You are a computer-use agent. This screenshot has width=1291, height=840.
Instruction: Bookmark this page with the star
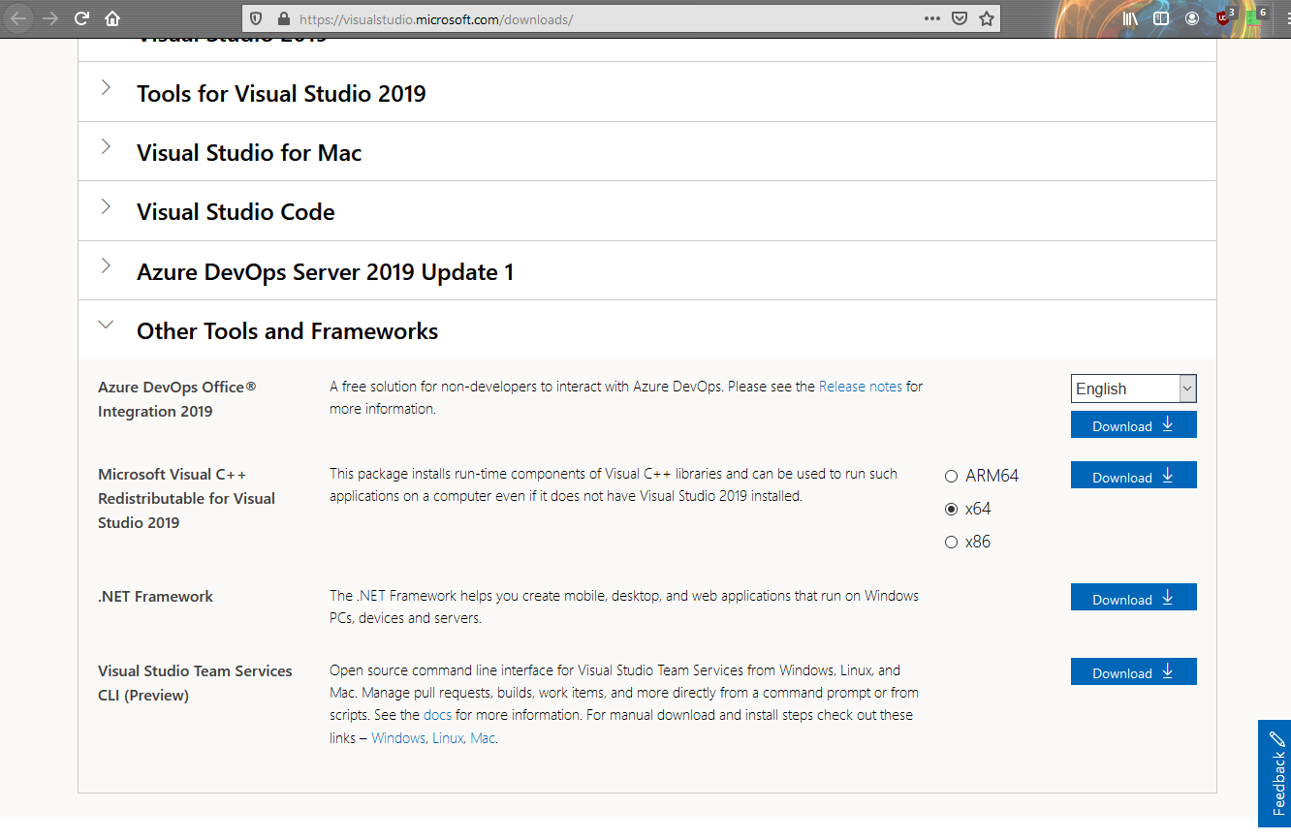(x=986, y=18)
